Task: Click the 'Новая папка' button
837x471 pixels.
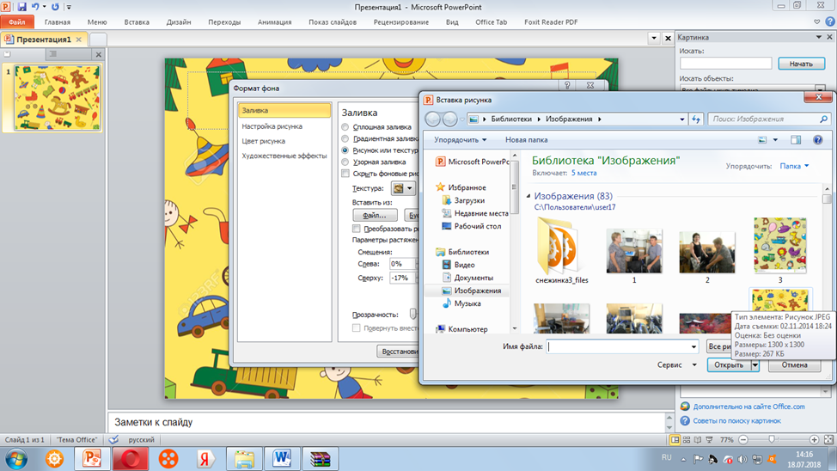Action: 526,139
